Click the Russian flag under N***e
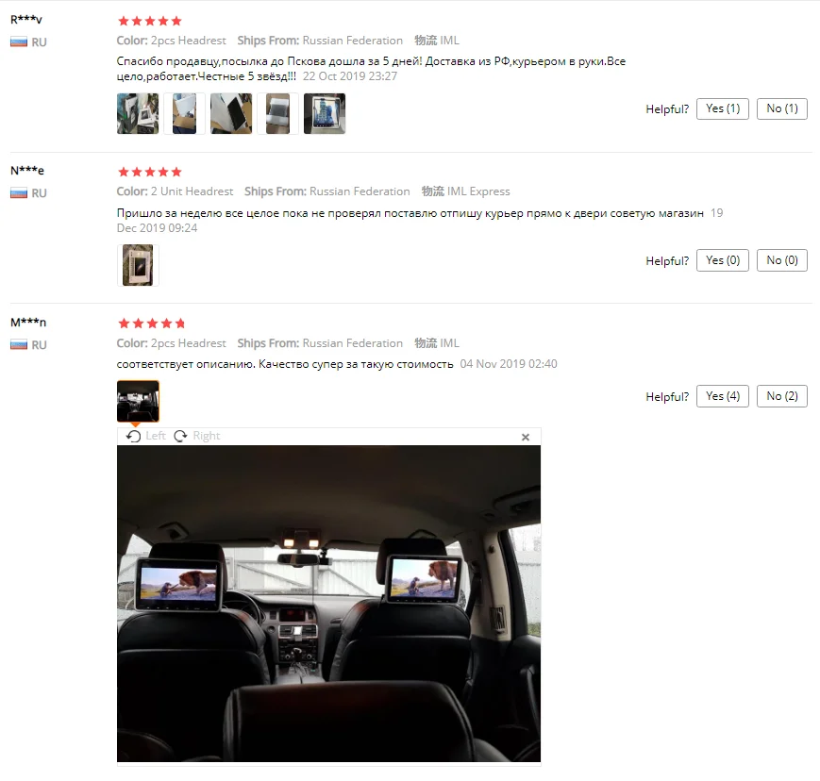 tap(19, 193)
